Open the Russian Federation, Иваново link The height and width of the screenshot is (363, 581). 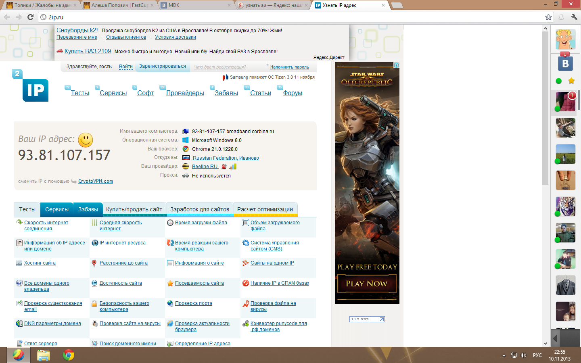point(226,158)
